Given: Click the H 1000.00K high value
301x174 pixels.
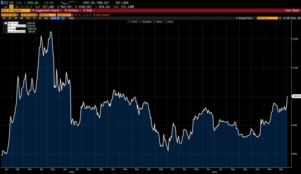Looking at the screenshot, I should pyautogui.click(x=84, y=7).
